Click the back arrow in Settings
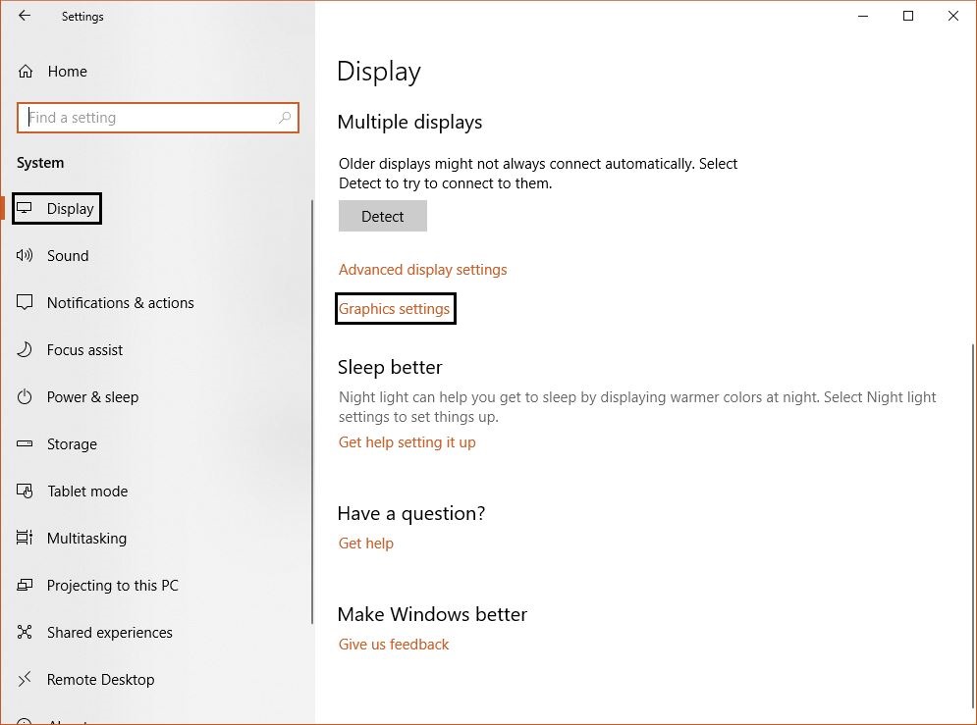The height and width of the screenshot is (725, 977). coord(25,16)
